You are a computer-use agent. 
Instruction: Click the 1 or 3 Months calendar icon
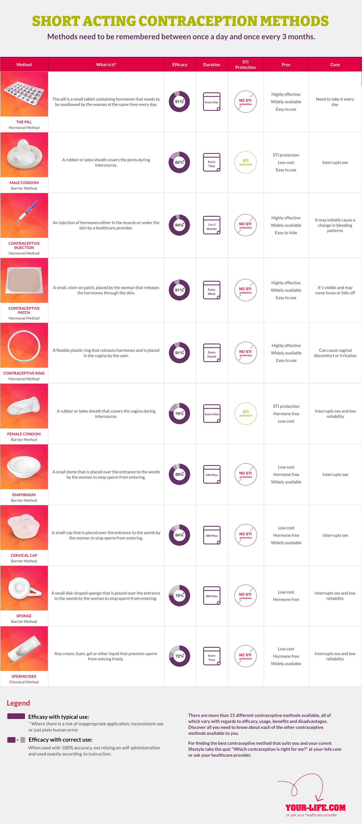211,225
